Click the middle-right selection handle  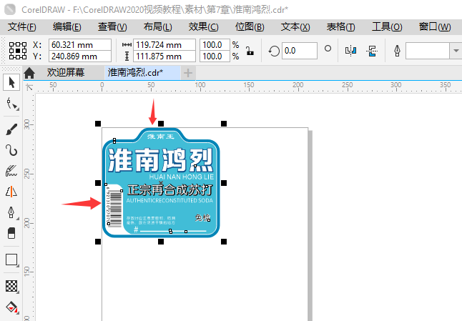coord(224,183)
